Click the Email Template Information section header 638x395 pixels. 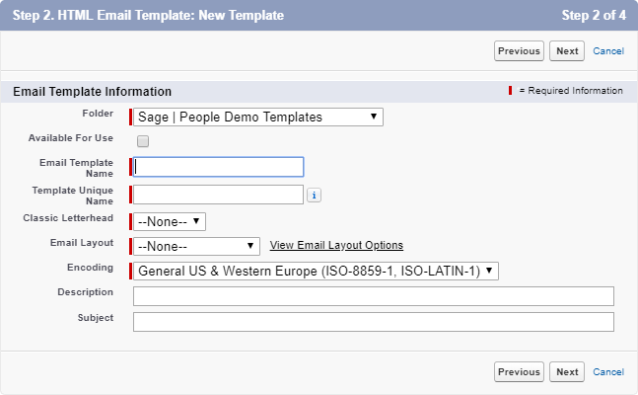point(92,91)
